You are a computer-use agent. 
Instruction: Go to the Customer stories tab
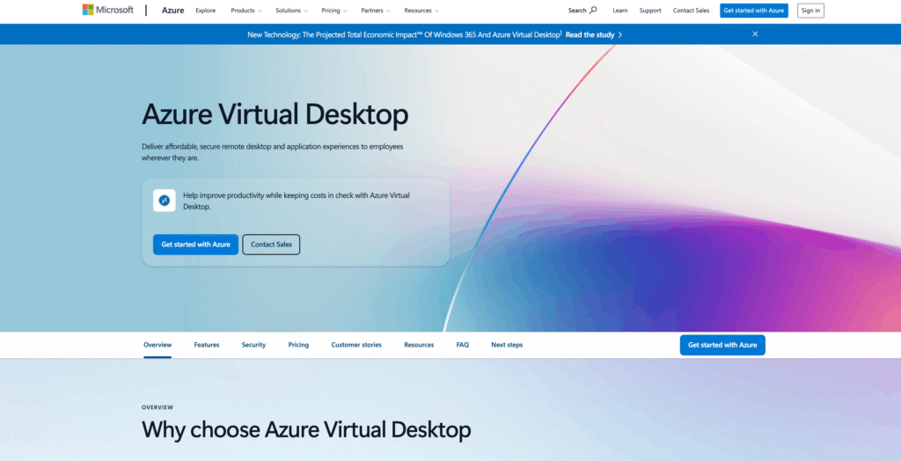pyautogui.click(x=356, y=345)
